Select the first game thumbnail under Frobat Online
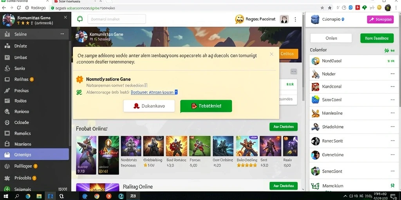The width and height of the screenshot is (401, 200). point(86,155)
